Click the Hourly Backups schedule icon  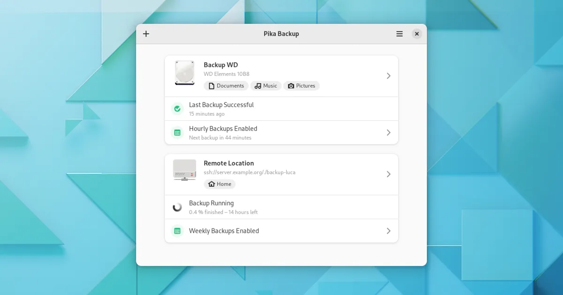(x=177, y=133)
